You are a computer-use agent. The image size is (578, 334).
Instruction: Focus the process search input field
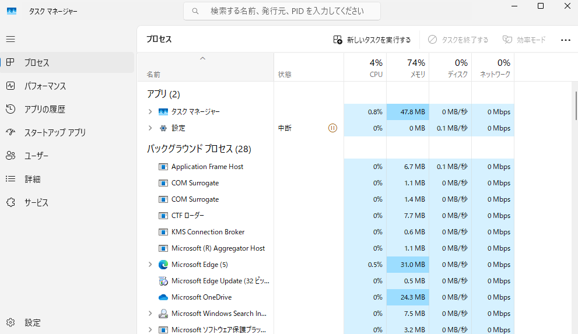click(282, 11)
